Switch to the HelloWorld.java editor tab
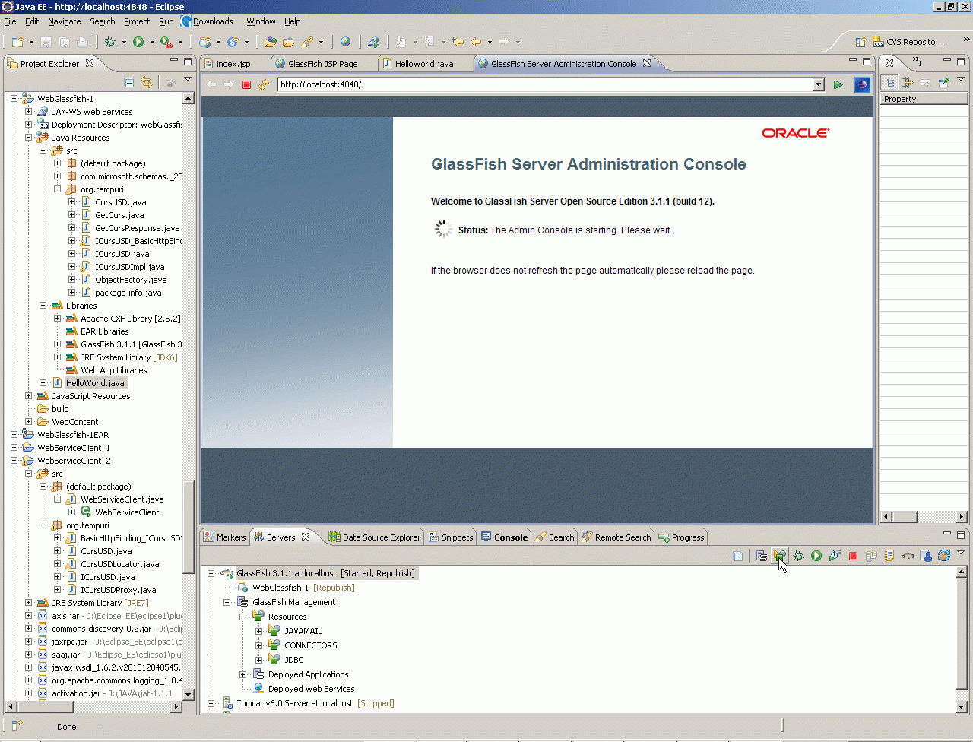This screenshot has width=973, height=742. pos(424,64)
